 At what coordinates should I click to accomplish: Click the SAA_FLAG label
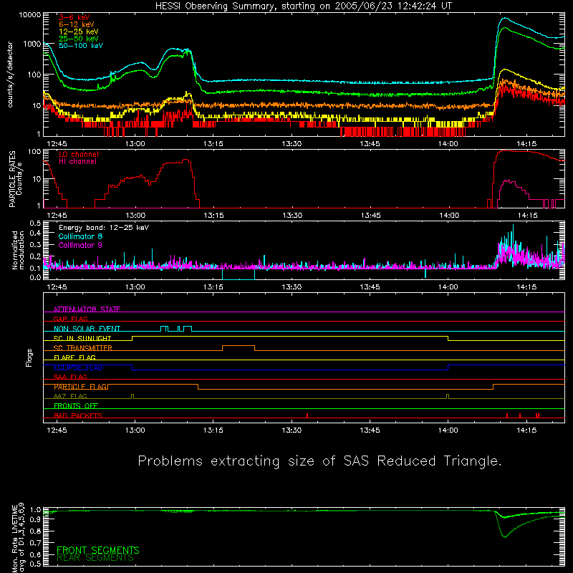coord(70,377)
